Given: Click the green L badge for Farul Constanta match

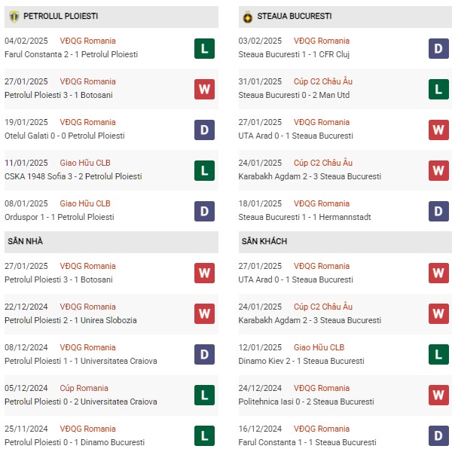Looking at the screenshot, I should (x=204, y=48).
